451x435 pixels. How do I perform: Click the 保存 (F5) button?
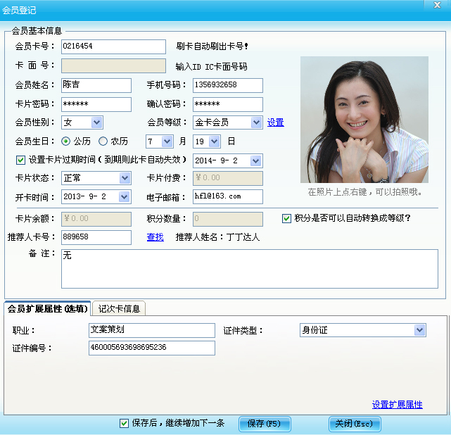265,424
